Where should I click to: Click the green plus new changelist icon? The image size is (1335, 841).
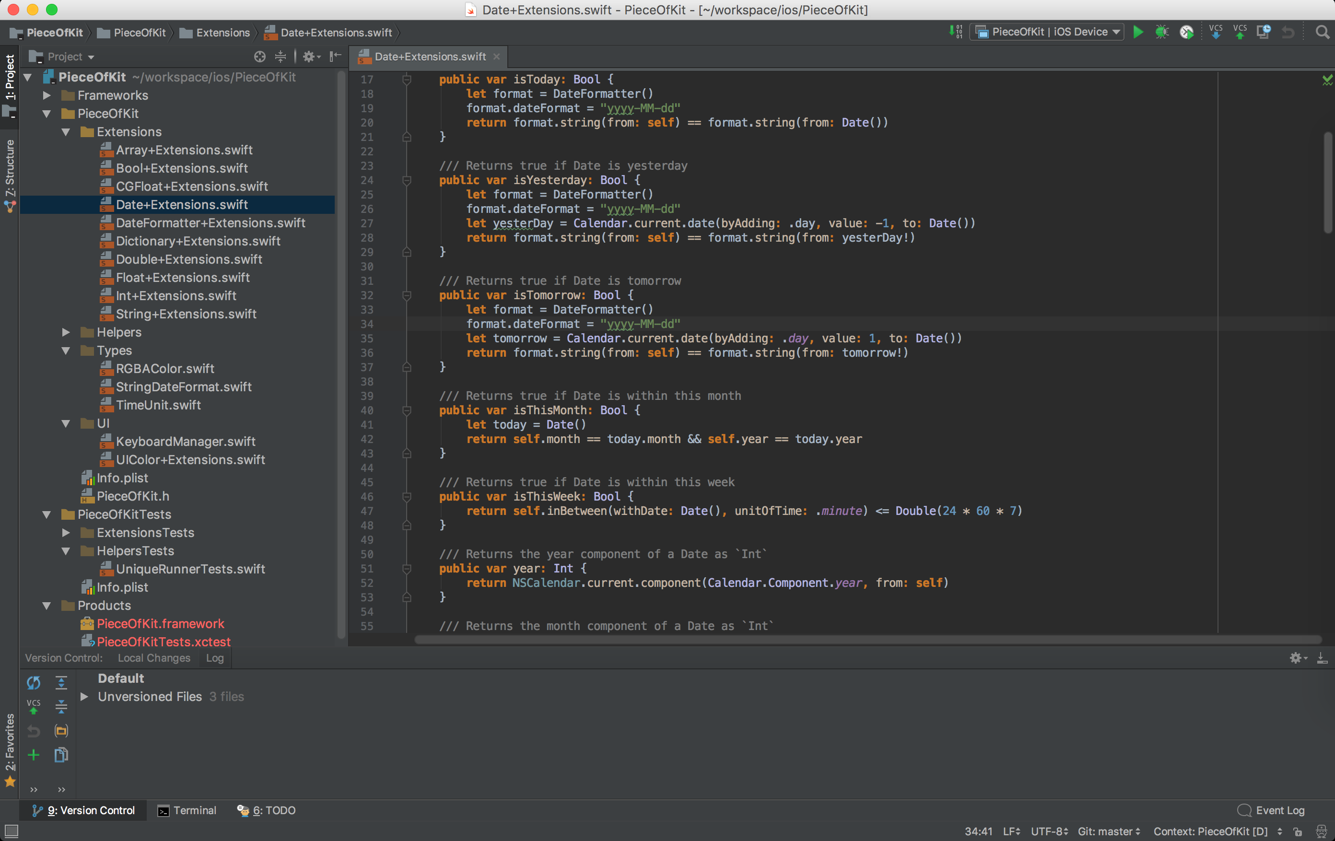click(33, 755)
